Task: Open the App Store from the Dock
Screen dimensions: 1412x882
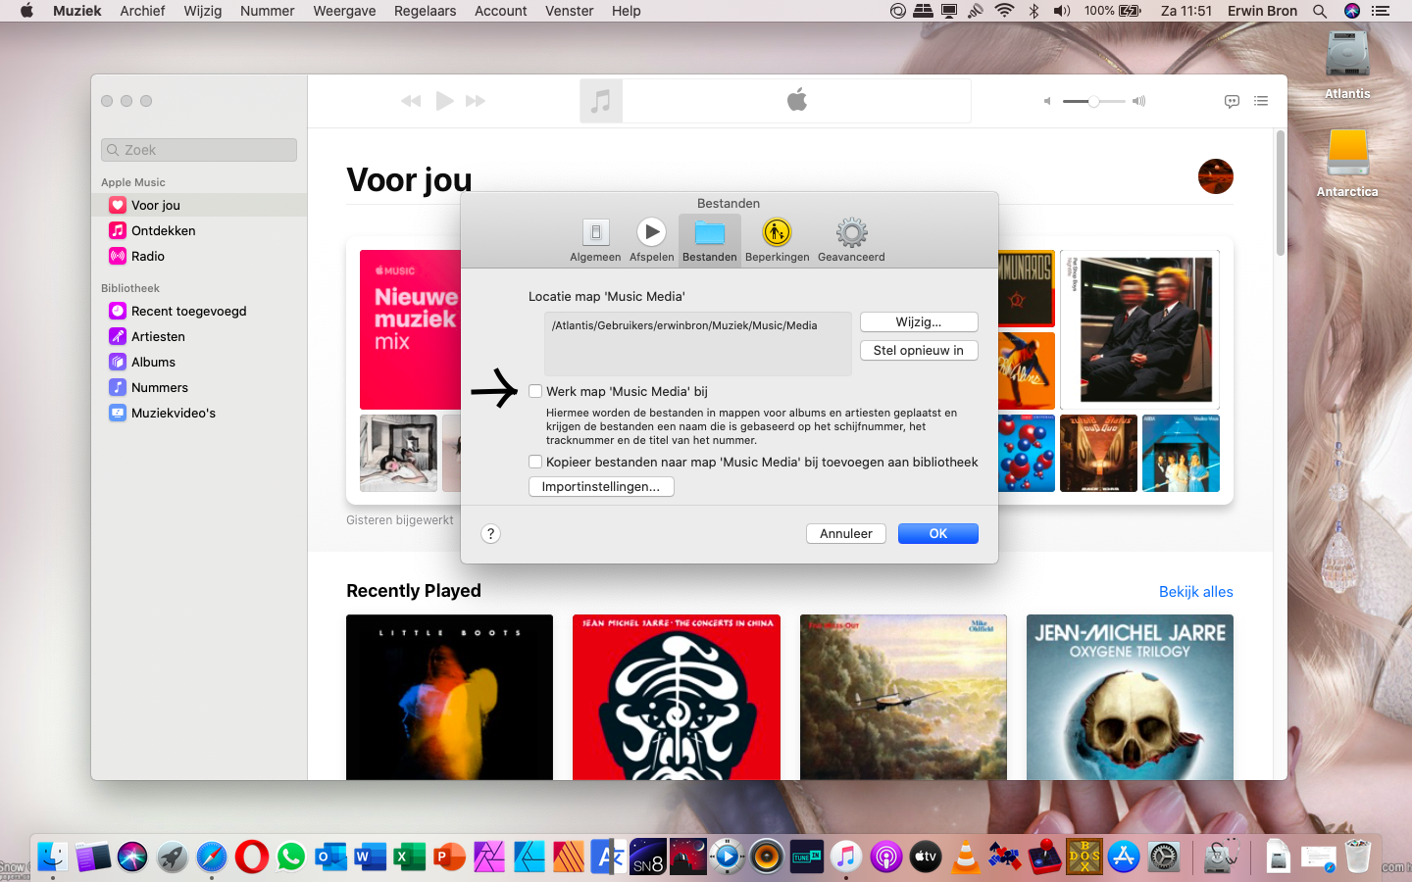Action: [x=1124, y=857]
